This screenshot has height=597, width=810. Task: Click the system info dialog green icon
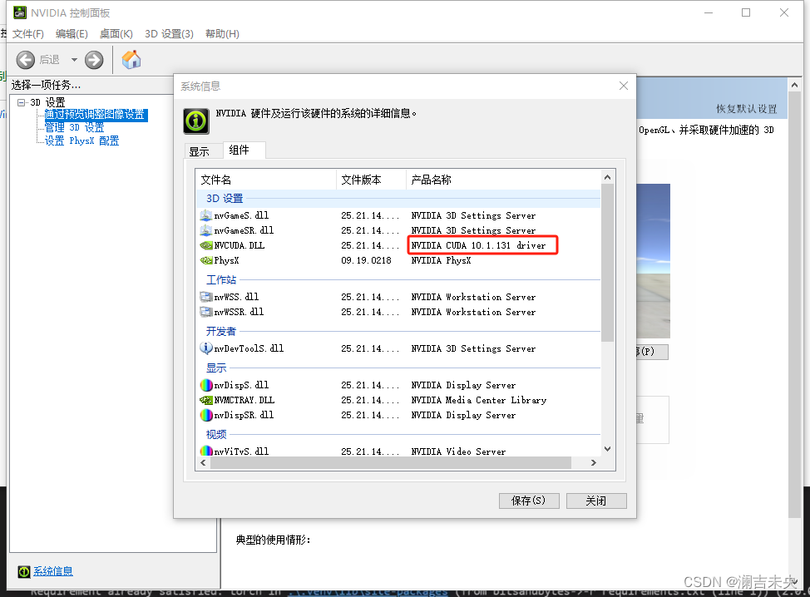point(196,121)
